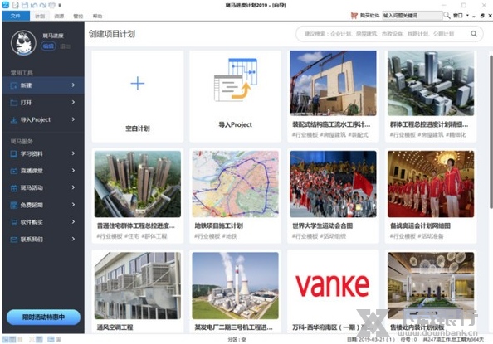The height and width of the screenshot is (344, 493).
Task: Click the restore child window icon
Action: [x=482, y=16]
